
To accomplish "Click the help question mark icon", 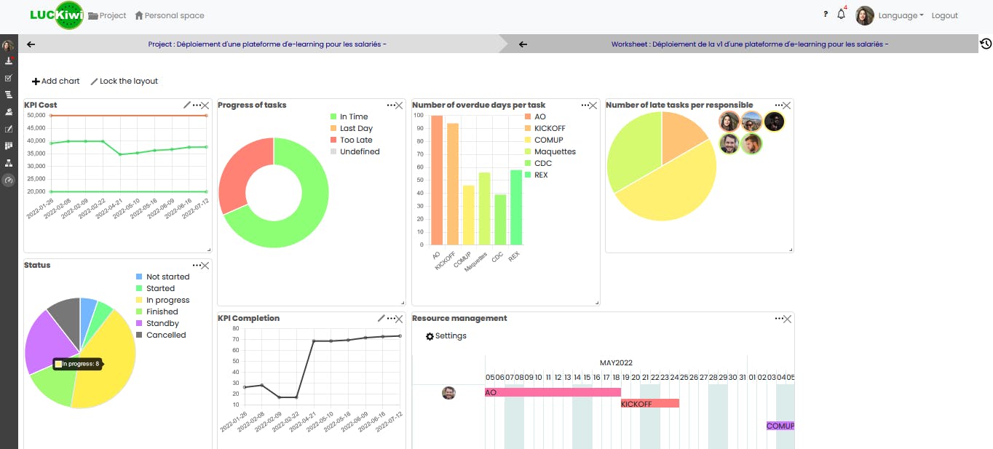I will pos(826,15).
